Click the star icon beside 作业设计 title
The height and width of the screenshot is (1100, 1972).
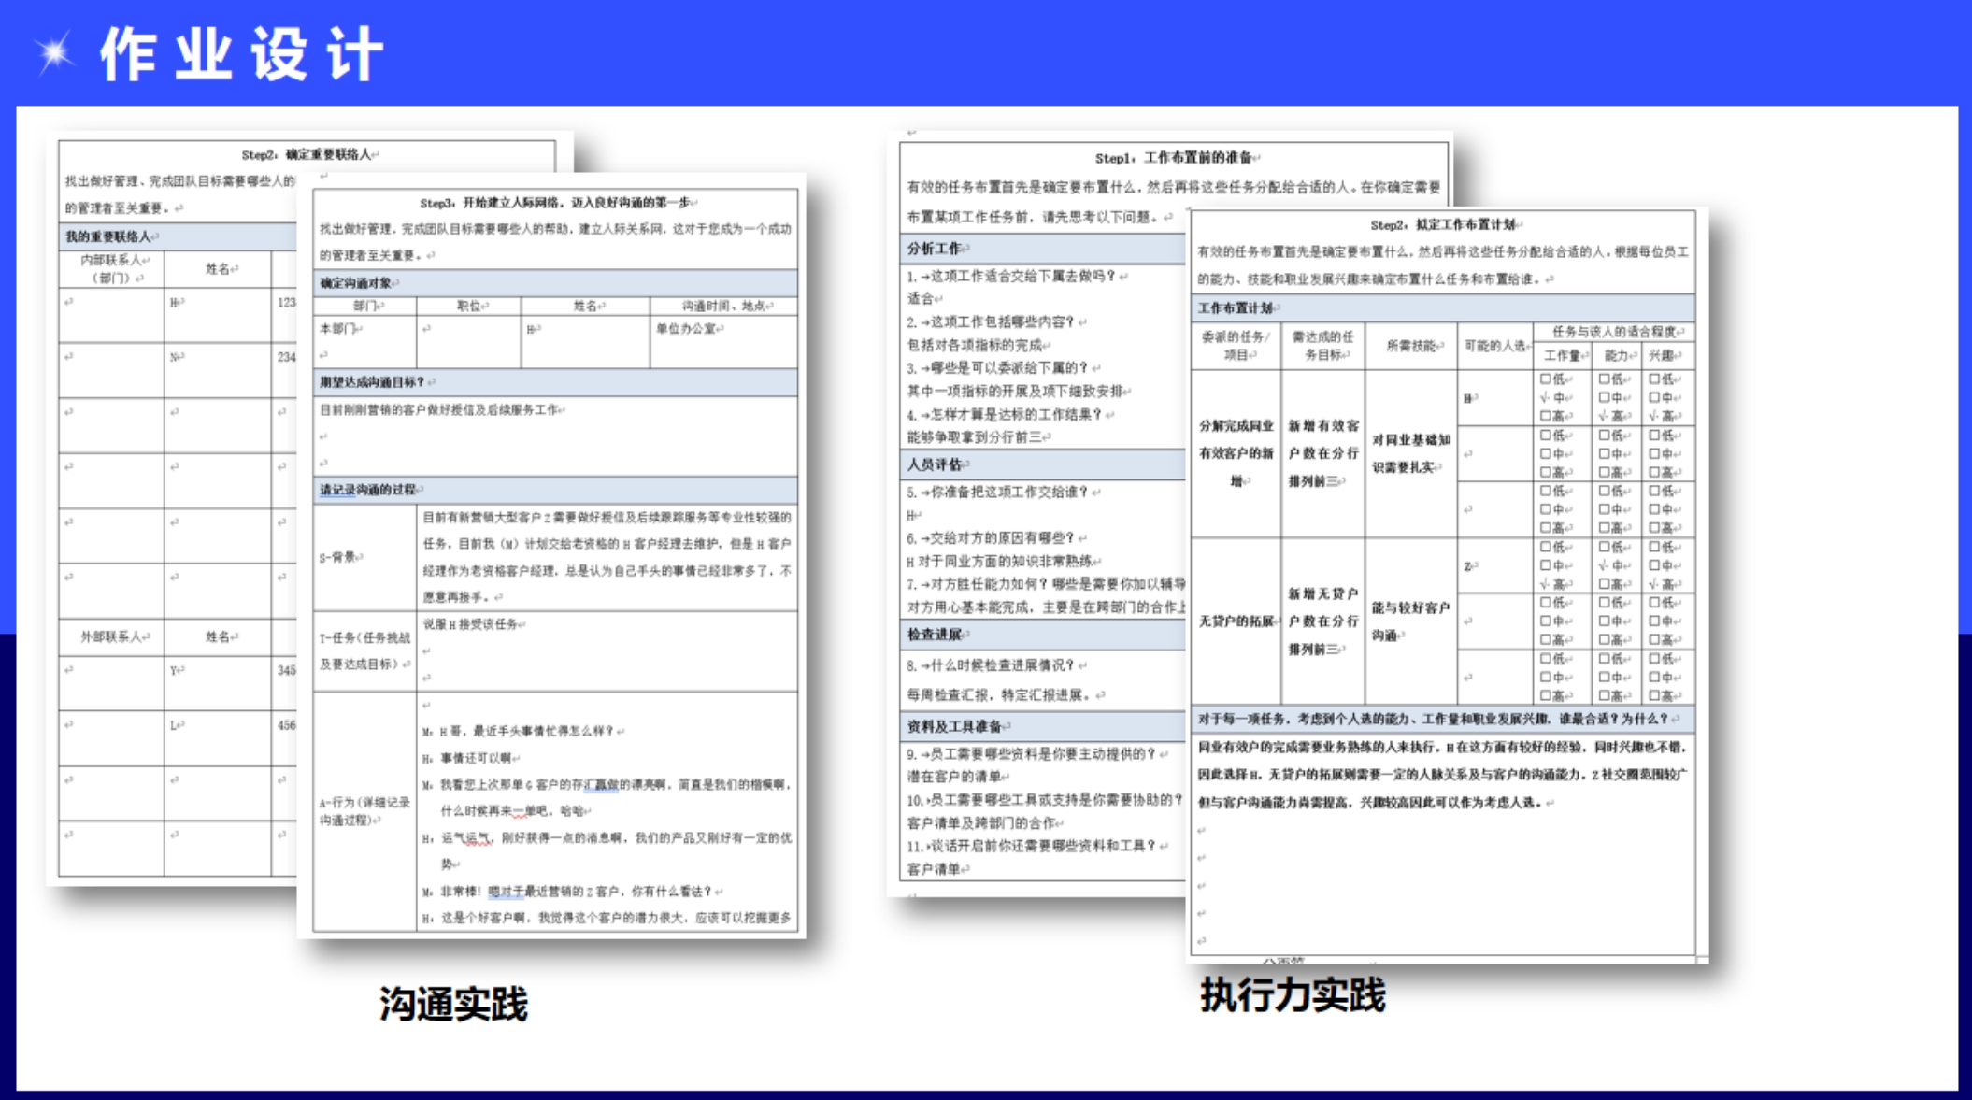tap(54, 52)
